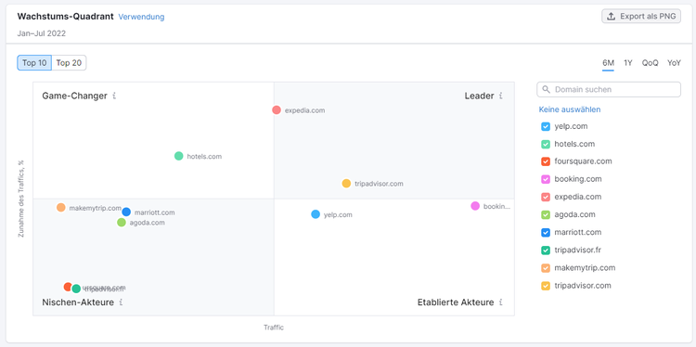Focus the Domain suchen search field

609,89
